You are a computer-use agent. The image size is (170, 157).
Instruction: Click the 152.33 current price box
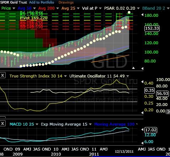[x=152, y=28]
